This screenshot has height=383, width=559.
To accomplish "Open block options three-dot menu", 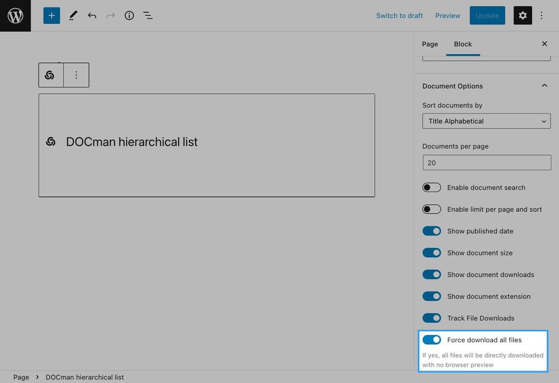I will pos(76,75).
